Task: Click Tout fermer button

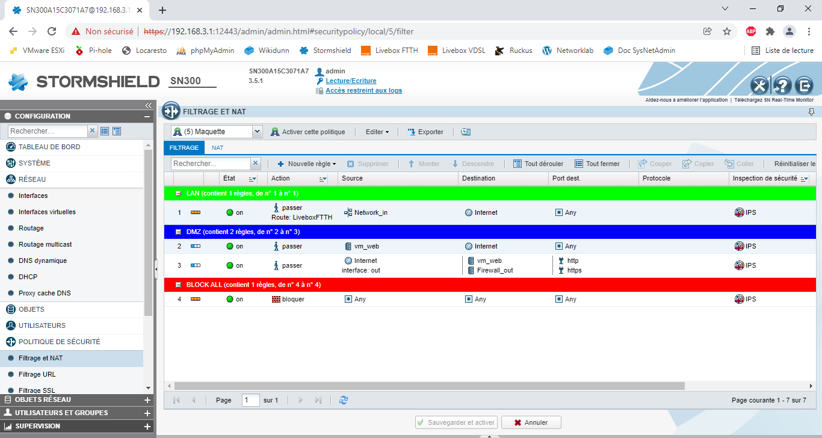Action: click(x=597, y=164)
